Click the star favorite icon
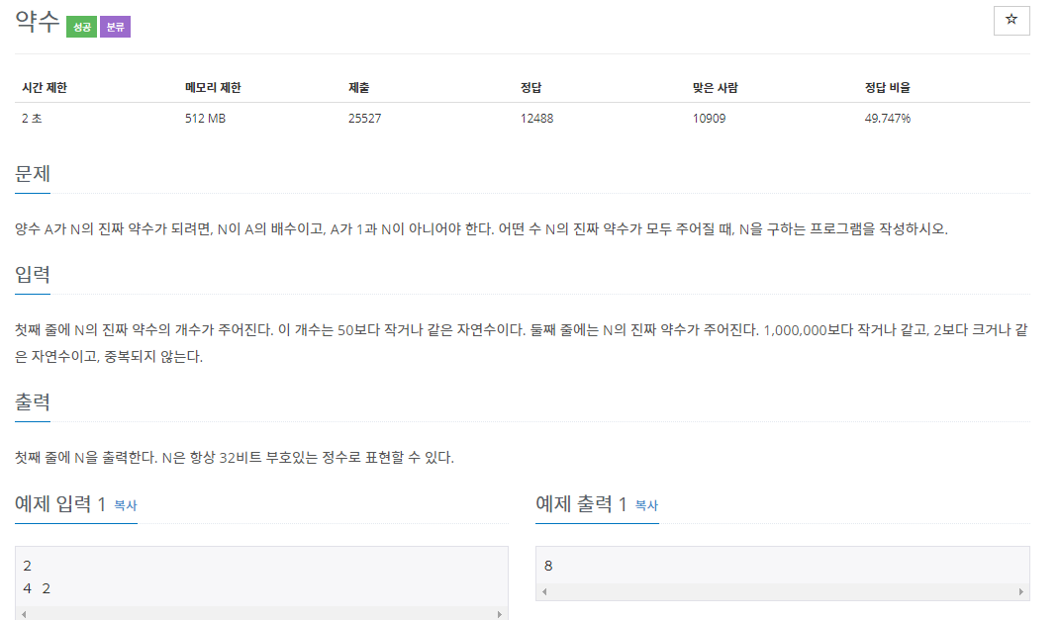Screen dimensions: 1060x620 1012,20
